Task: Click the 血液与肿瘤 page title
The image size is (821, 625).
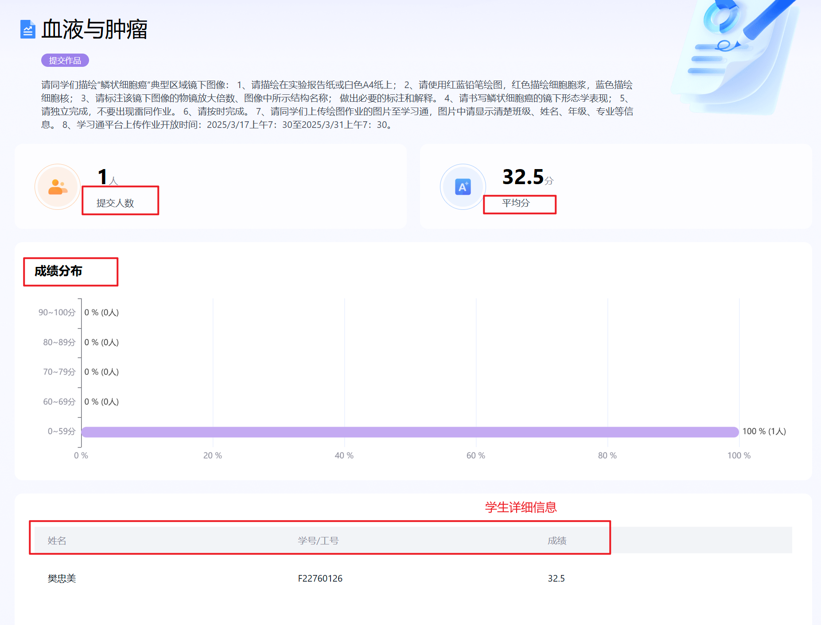Action: click(94, 30)
